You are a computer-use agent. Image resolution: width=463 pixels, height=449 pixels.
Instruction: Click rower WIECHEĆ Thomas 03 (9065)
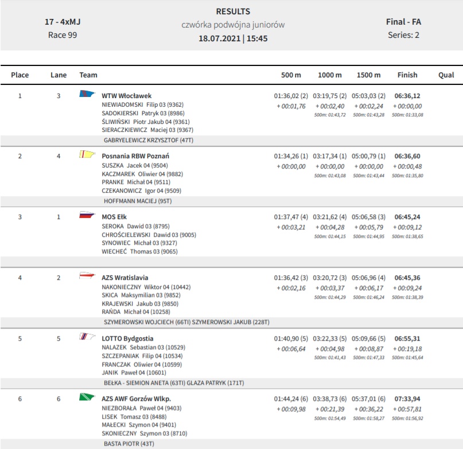[139, 252]
